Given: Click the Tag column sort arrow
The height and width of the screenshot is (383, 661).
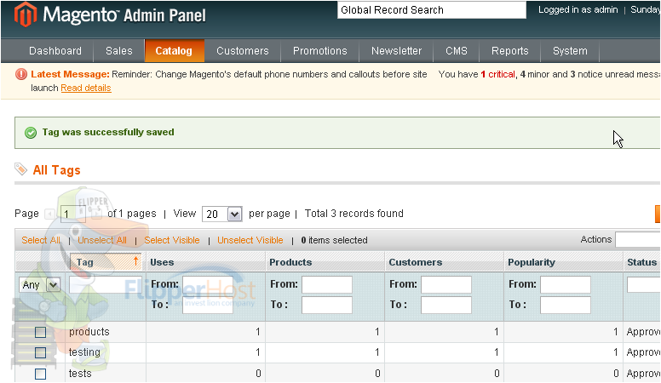Looking at the screenshot, I should pos(135,260).
